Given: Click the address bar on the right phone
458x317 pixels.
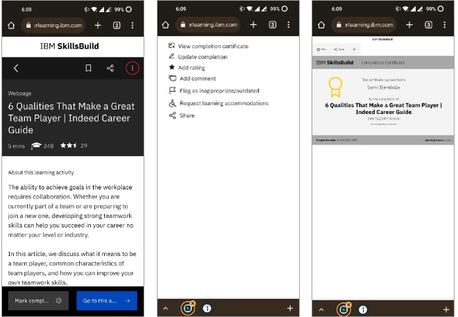Looking at the screenshot, I should [x=364, y=25].
